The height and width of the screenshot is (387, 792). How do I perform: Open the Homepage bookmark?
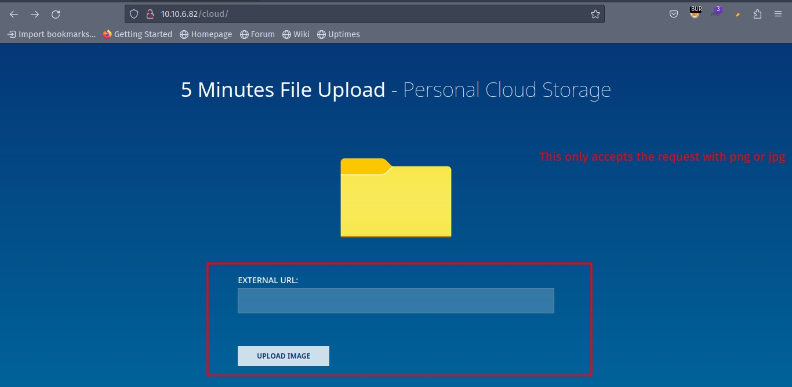point(206,34)
